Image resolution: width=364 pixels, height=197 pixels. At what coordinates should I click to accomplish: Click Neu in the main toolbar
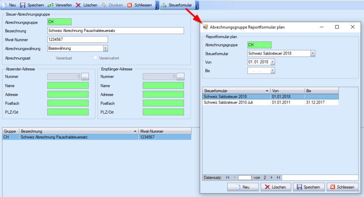(x=9, y=5)
